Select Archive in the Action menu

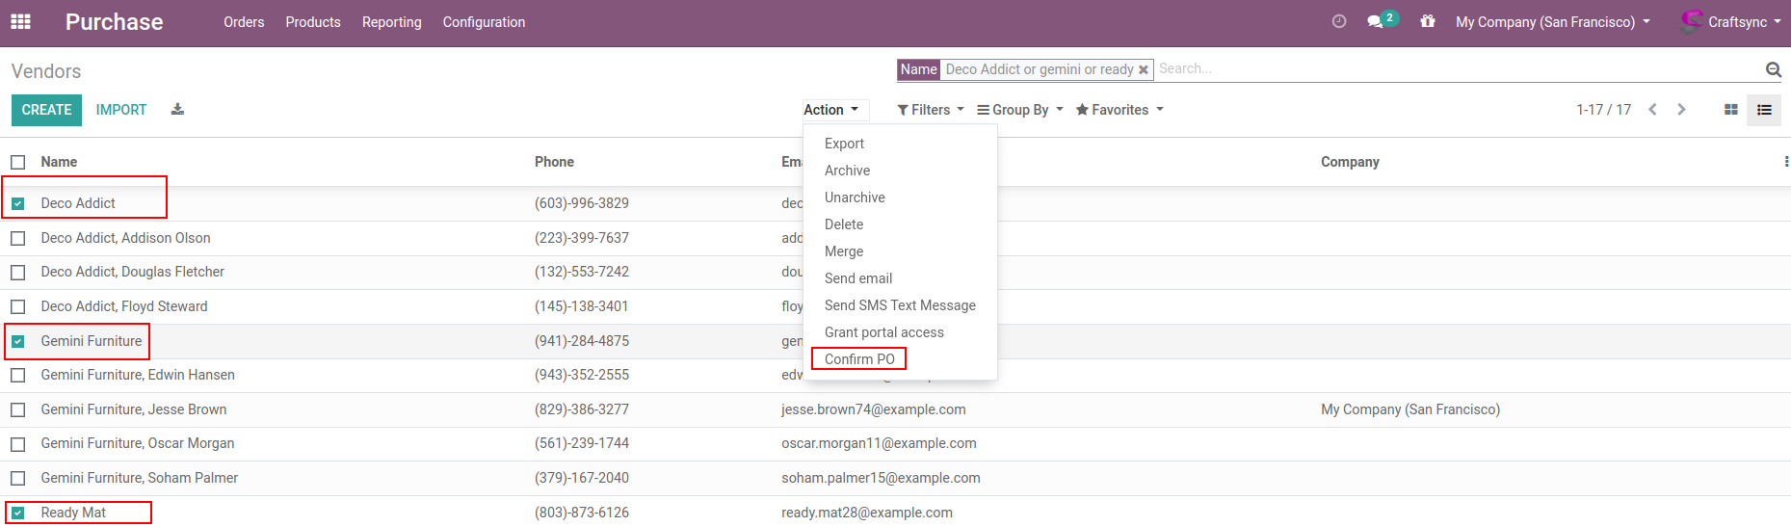coord(847,171)
